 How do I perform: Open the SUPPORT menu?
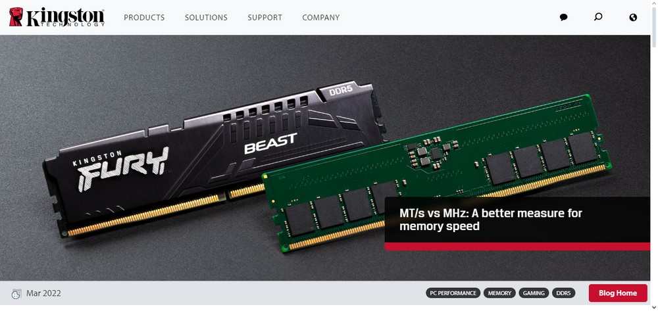265,18
